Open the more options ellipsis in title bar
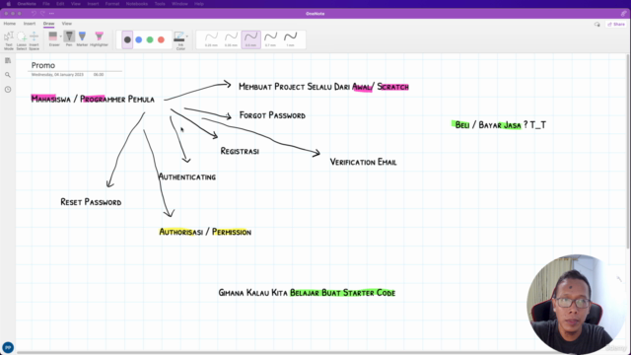 (51, 13)
